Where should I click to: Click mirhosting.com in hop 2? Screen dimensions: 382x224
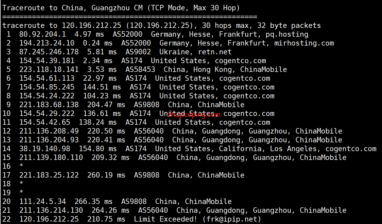304,43
